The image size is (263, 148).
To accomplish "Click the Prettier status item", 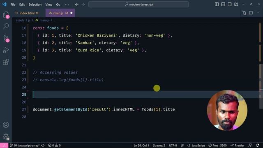I will (x=238, y=146).
